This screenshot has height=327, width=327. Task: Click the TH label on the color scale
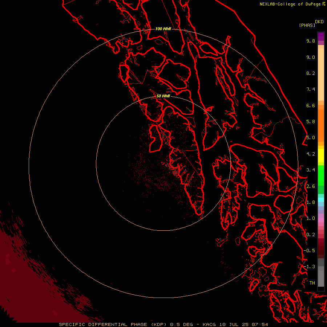click(x=312, y=283)
